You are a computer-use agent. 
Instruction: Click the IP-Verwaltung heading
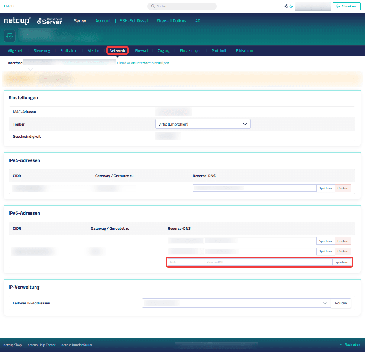[x=24, y=287]
